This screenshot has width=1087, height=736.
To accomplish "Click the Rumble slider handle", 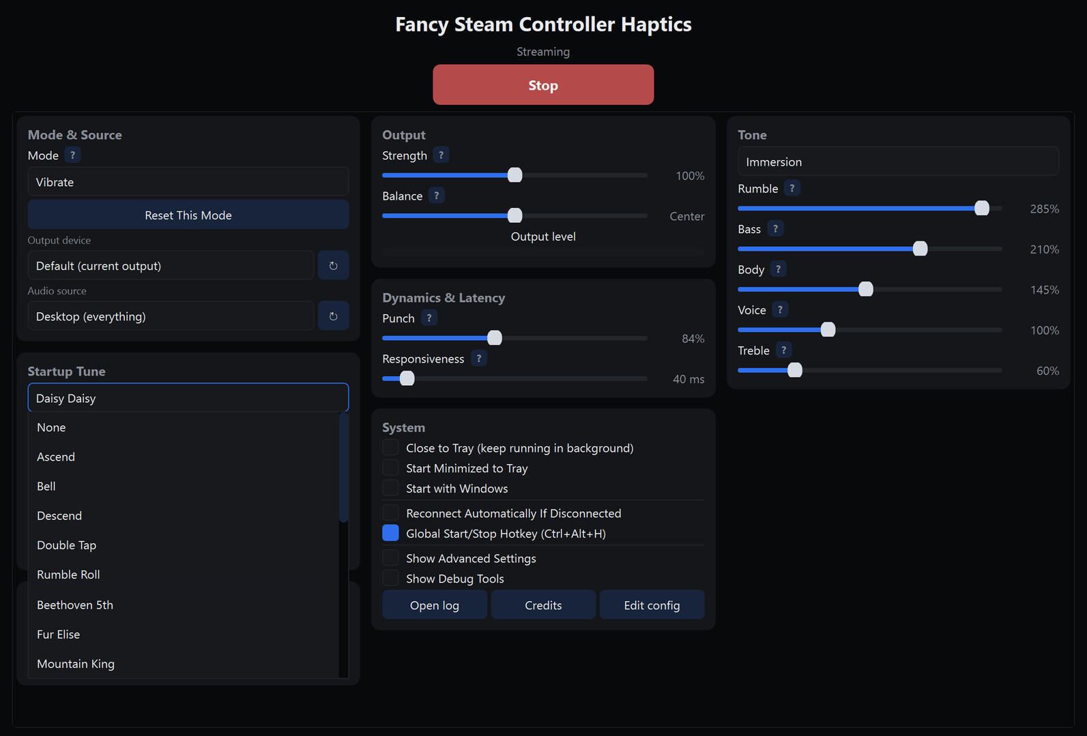I will (x=982, y=208).
